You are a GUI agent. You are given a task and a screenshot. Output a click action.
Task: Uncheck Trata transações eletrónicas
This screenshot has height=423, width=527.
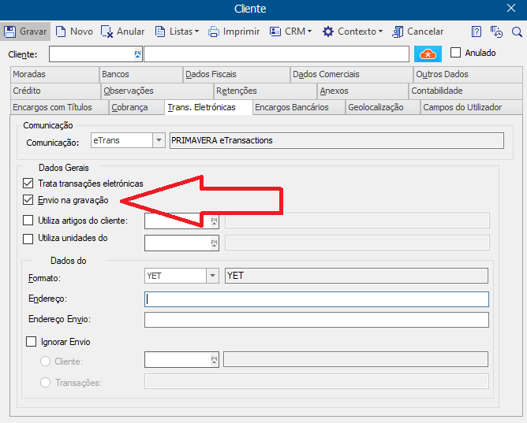click(x=29, y=183)
